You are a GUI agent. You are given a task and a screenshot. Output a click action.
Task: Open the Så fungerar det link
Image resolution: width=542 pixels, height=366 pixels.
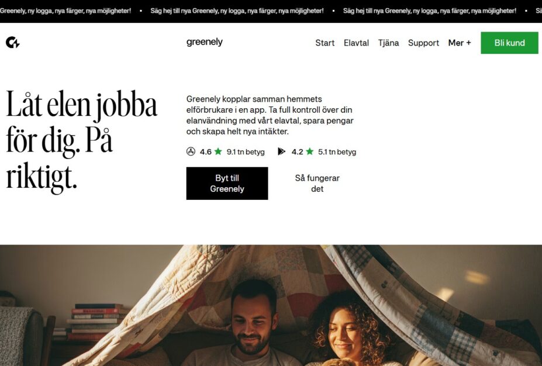[x=317, y=184]
